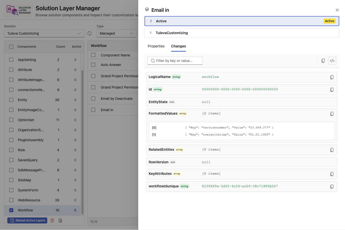Viewport: 345px width, 230px height.
Task: Click the EntityState null row
Action: click(x=242, y=102)
